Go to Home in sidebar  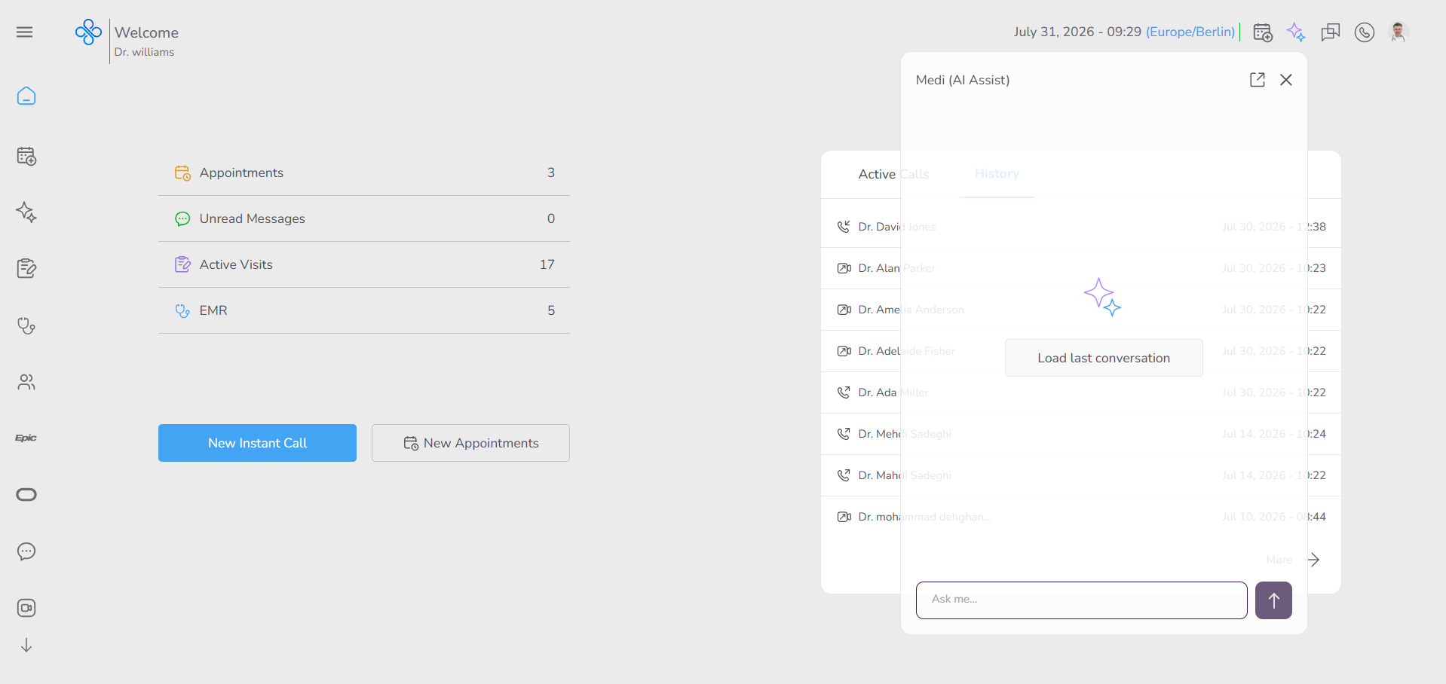coord(26,96)
